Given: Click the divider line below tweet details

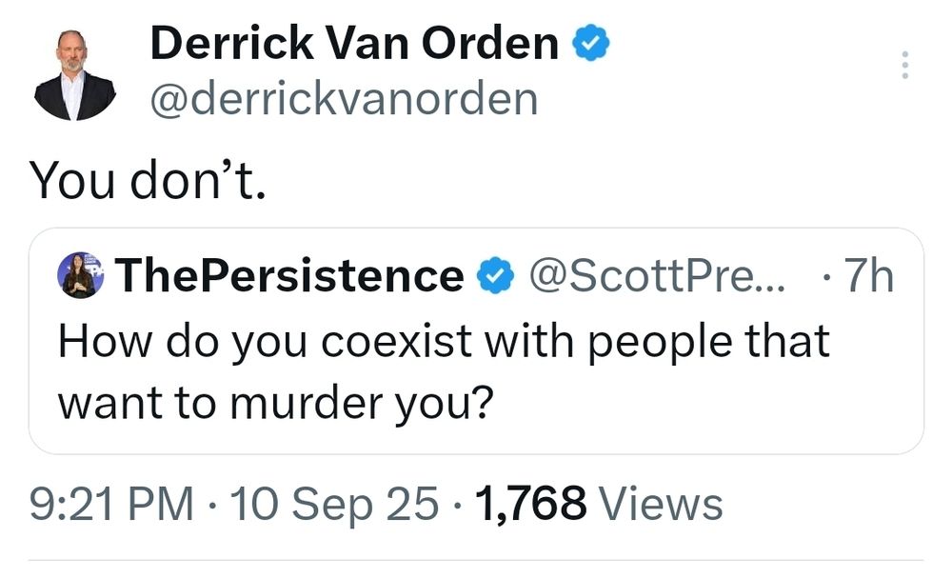Looking at the screenshot, I should point(476,560).
